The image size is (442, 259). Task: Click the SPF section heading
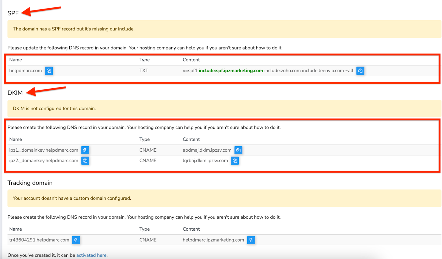(13, 13)
